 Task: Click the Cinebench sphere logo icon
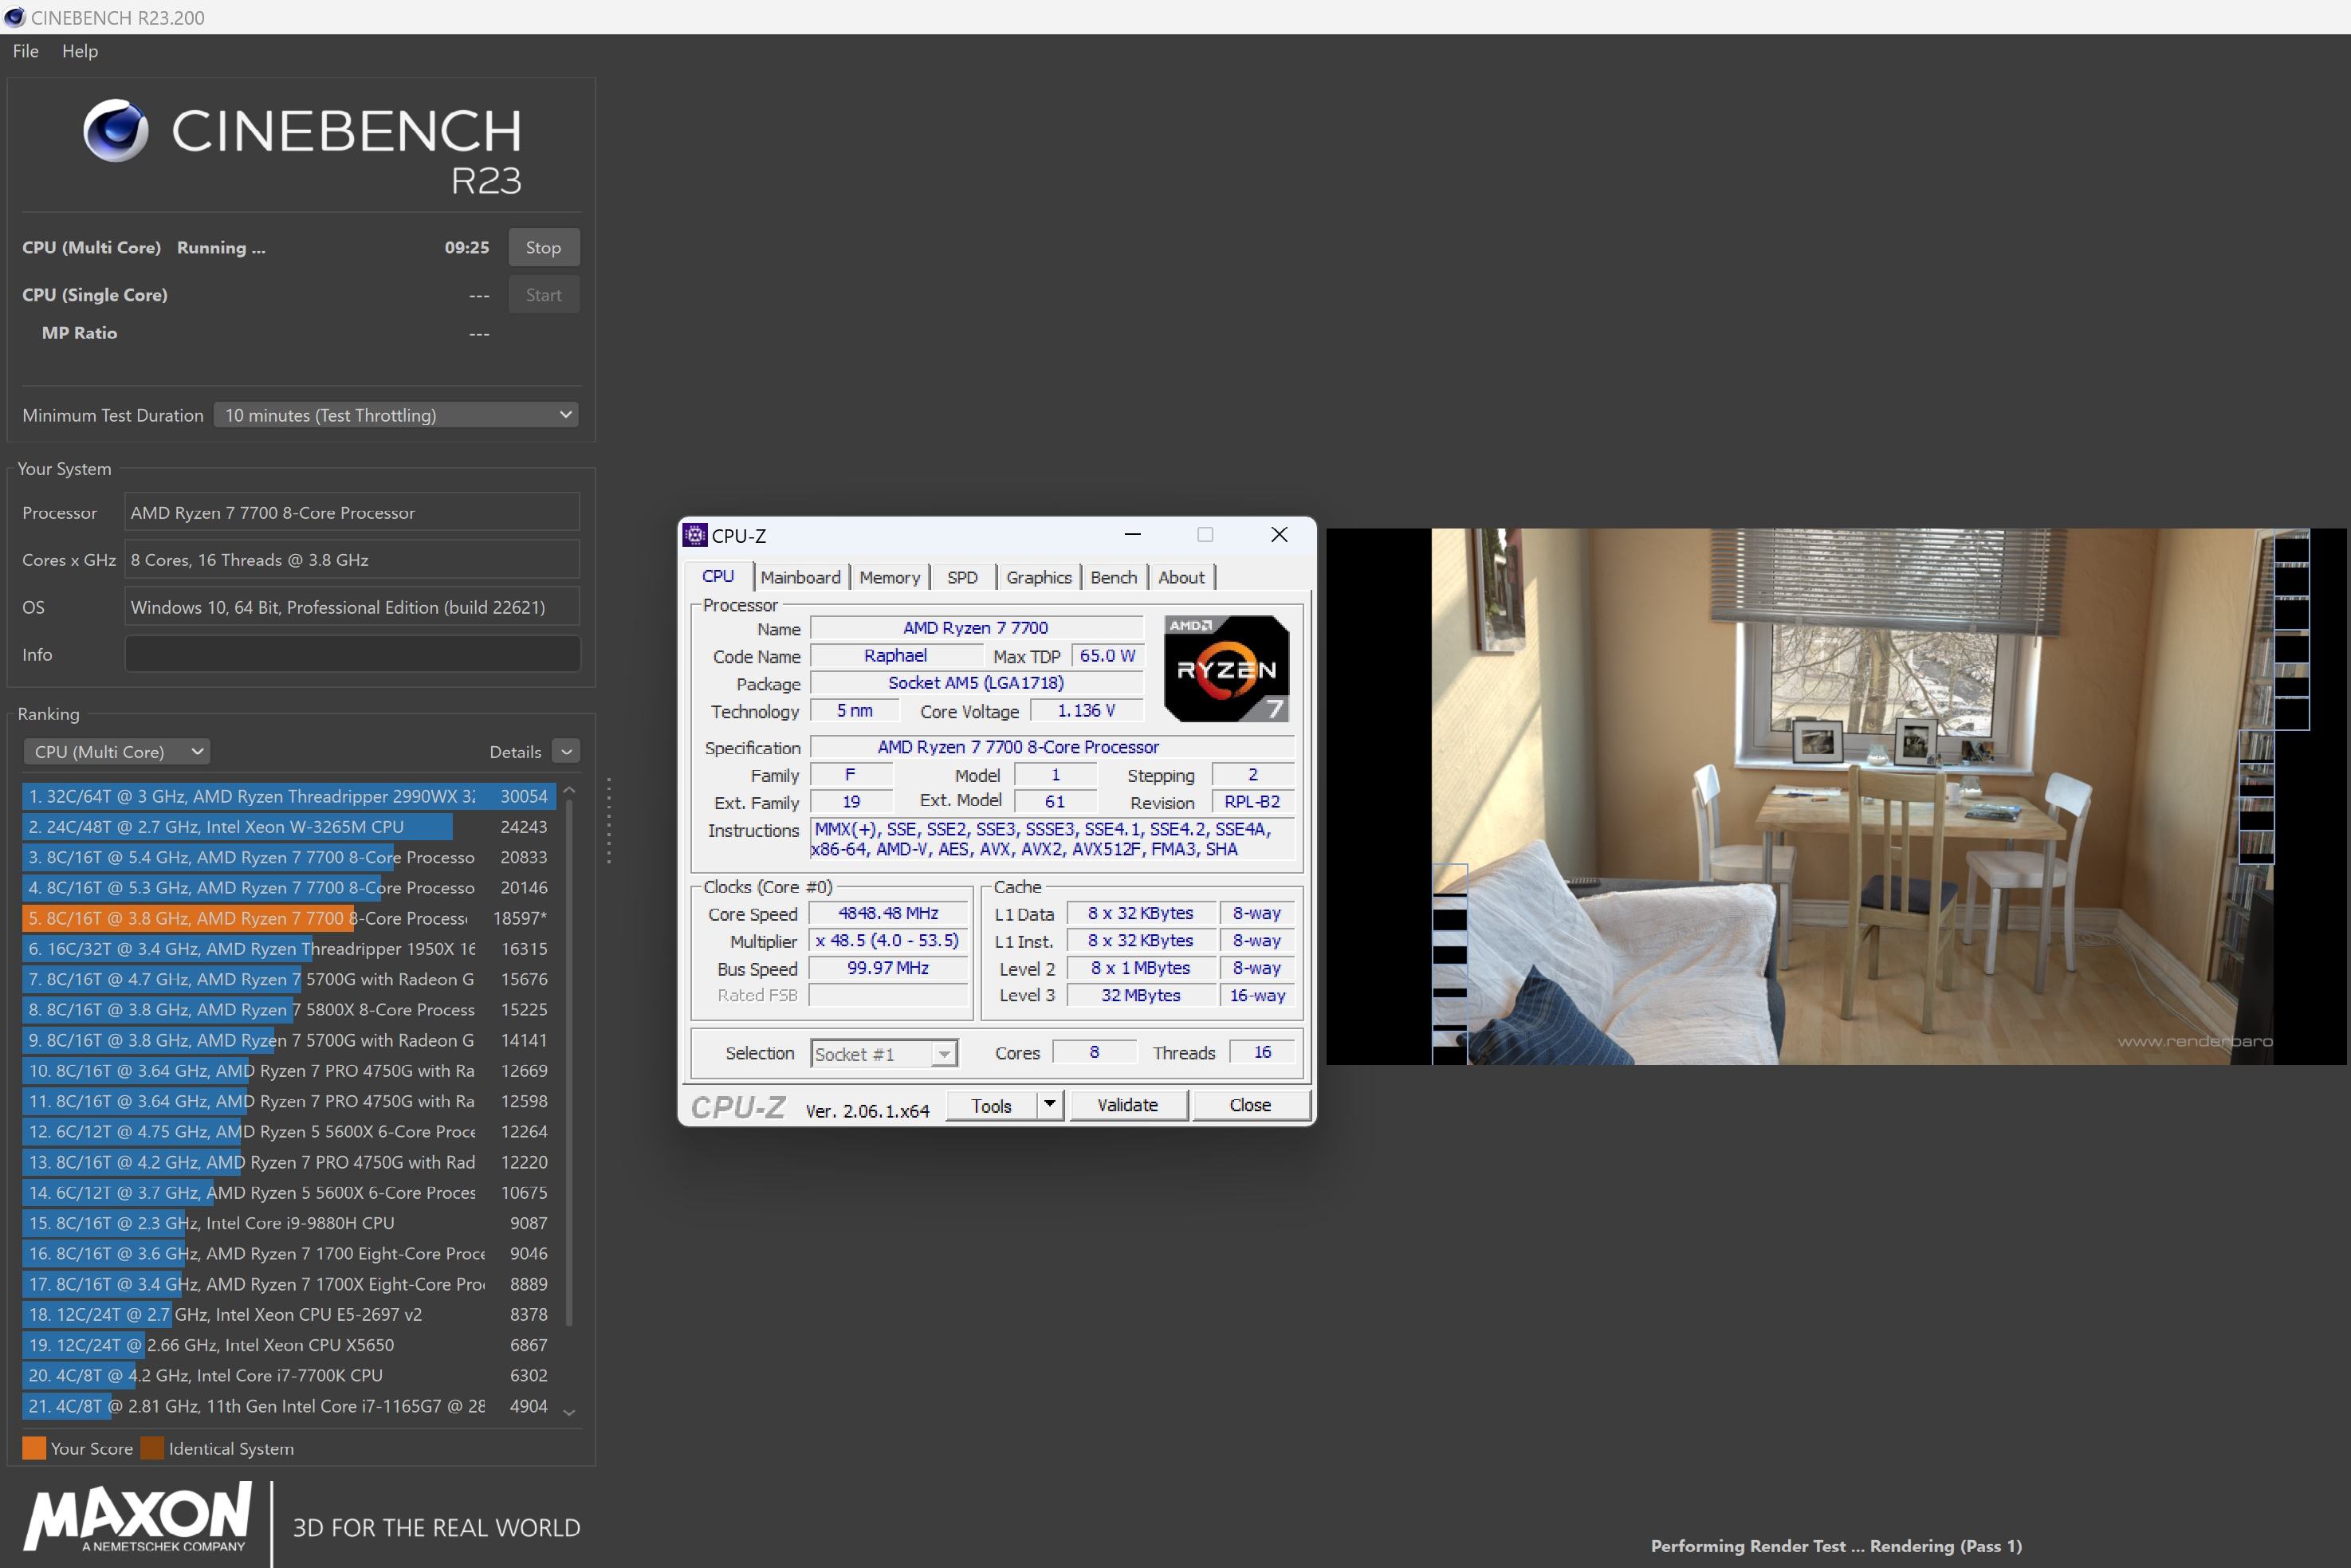[116, 130]
